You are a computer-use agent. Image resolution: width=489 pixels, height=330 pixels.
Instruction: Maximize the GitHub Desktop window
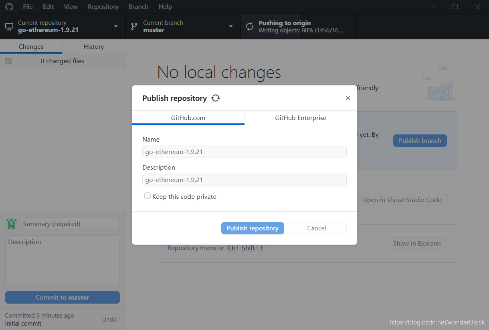[x=455, y=7]
